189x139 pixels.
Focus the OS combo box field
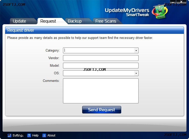[101, 73]
